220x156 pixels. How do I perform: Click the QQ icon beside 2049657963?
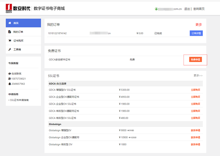[10, 84]
